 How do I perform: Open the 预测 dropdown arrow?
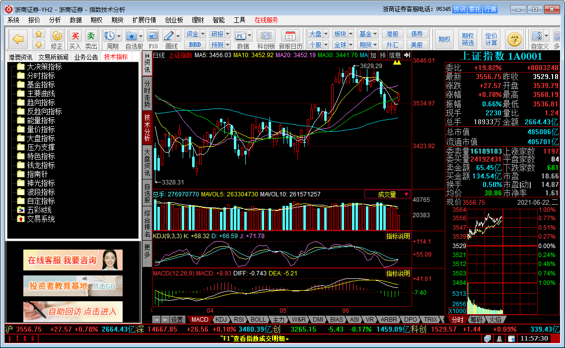tap(227, 45)
